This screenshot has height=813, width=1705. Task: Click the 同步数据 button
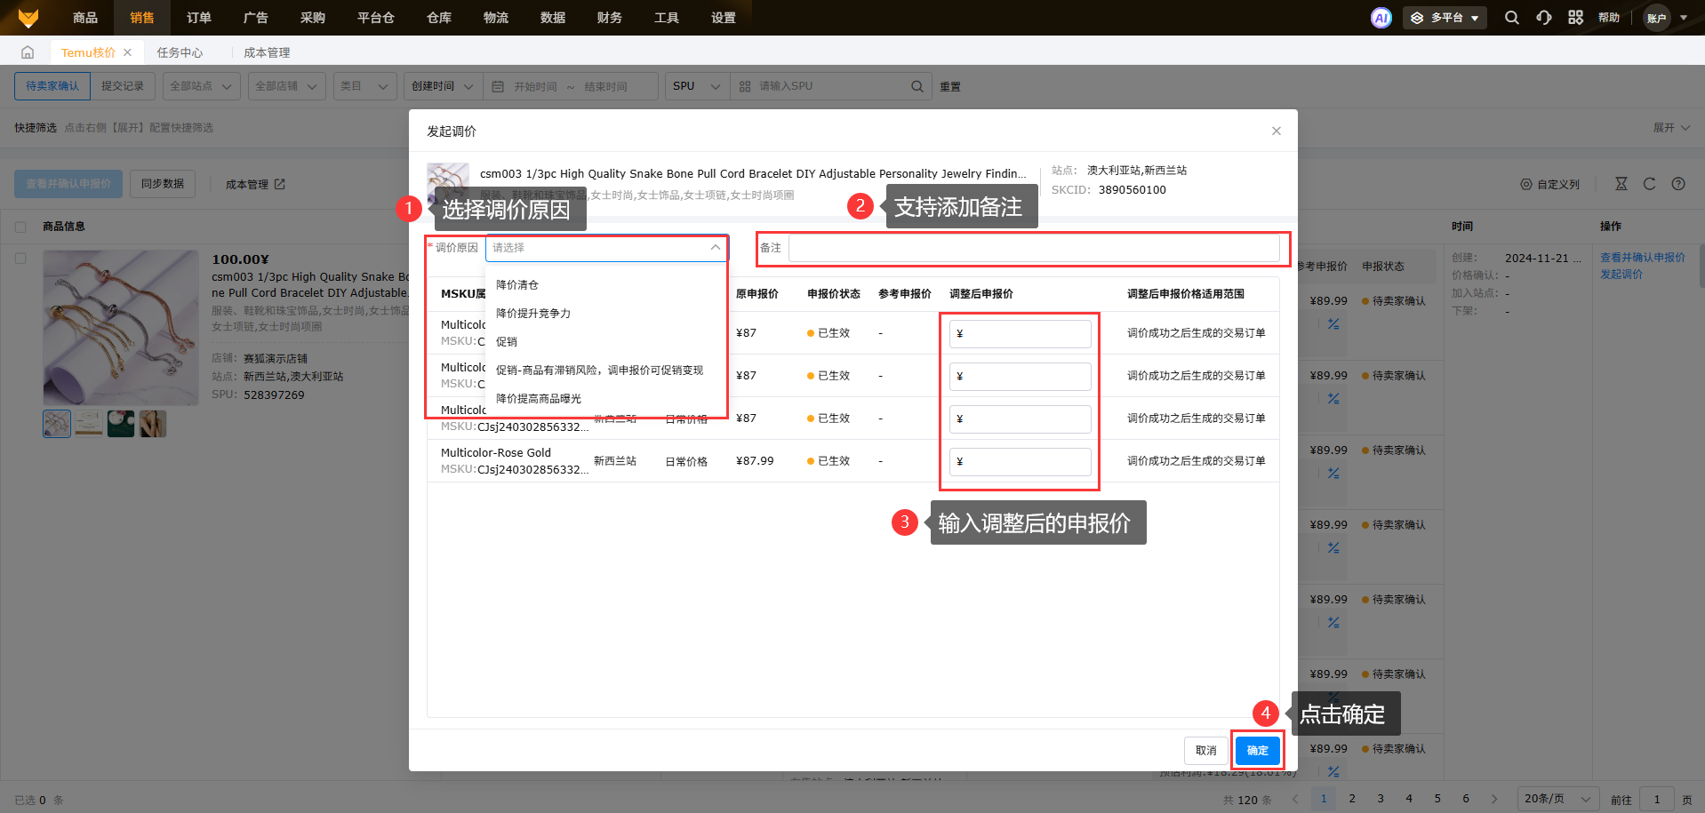[163, 184]
